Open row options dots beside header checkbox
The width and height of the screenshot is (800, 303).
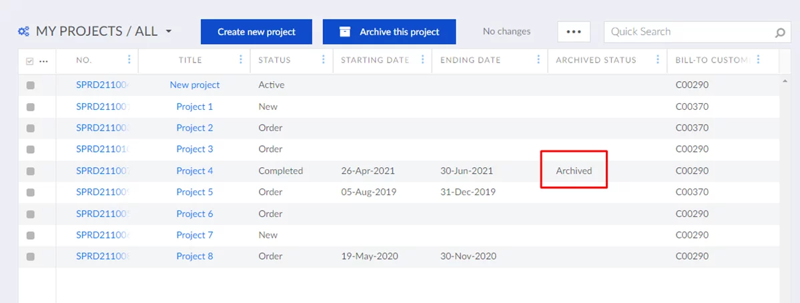point(44,61)
